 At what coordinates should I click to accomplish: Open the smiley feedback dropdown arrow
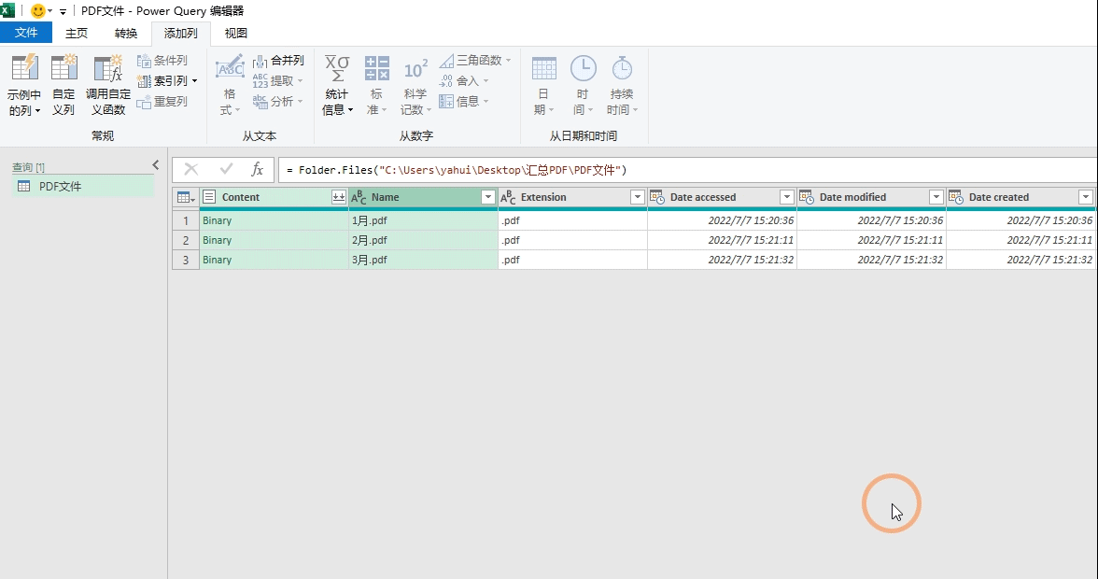[50, 11]
